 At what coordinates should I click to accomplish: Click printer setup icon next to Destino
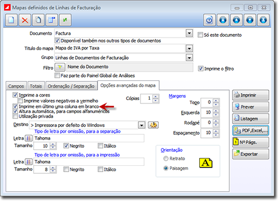pos(153,125)
